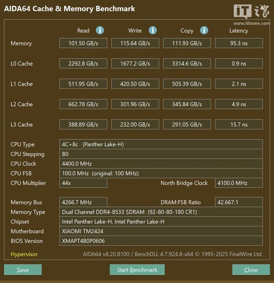Click the info icon next to Write

pyautogui.click(x=153, y=30)
